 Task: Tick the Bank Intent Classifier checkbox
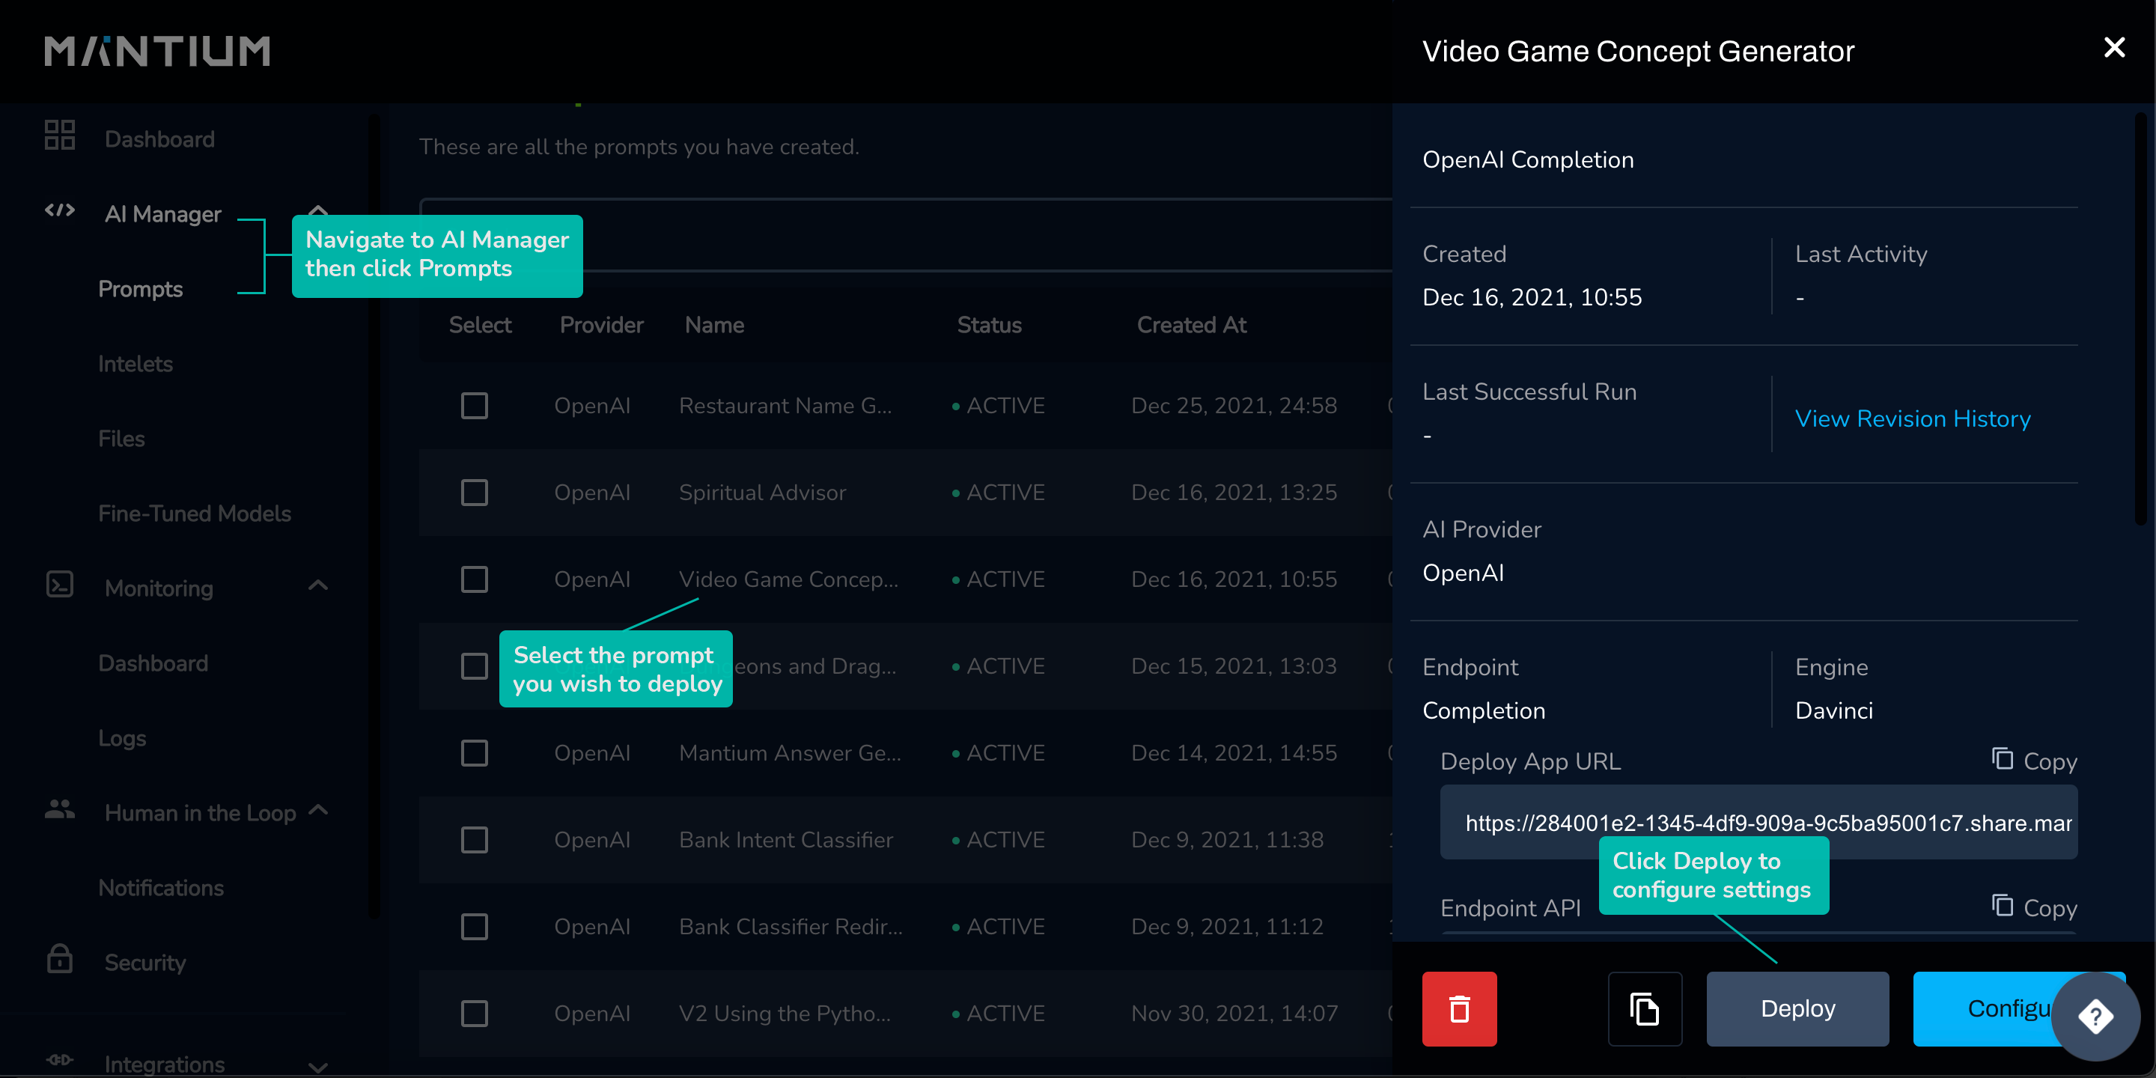pos(475,839)
